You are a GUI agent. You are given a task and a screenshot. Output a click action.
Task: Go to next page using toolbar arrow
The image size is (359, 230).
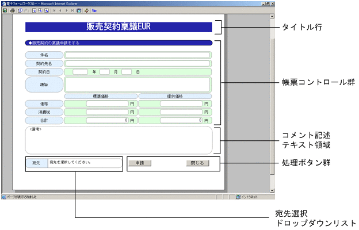[x=67, y=10]
